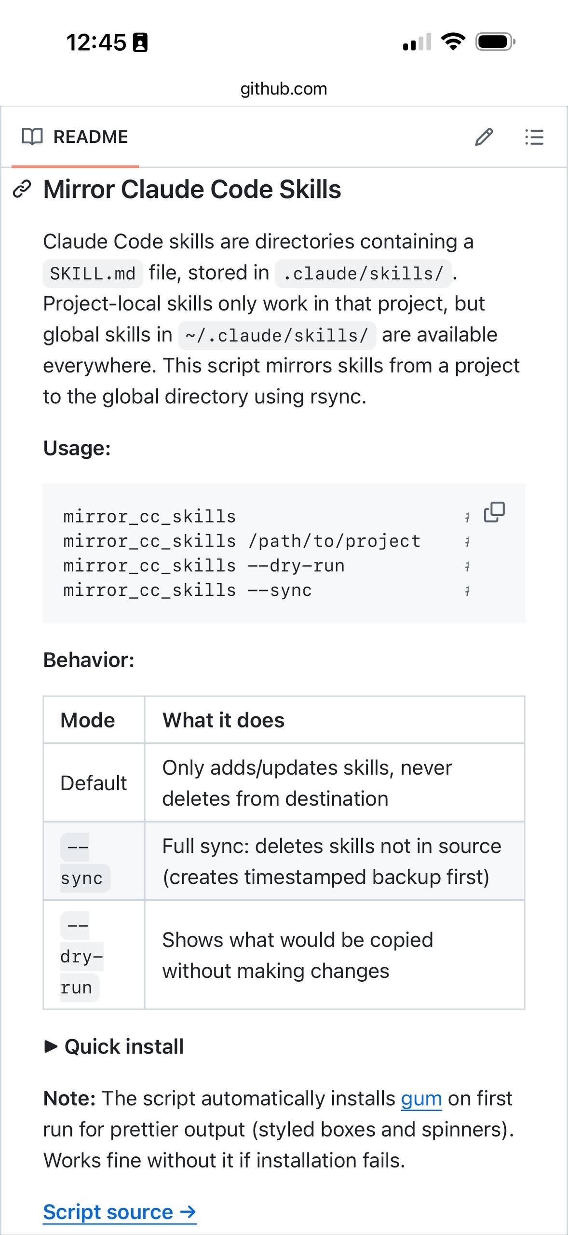Tap the battery indicator in the status bar

coord(495,42)
